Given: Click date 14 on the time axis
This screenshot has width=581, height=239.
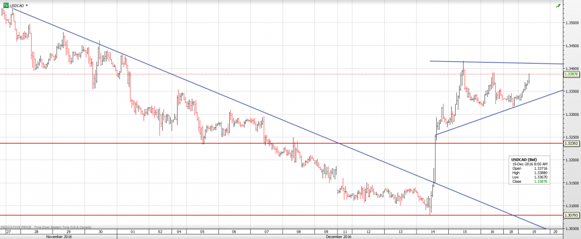Looking at the screenshot, I should click(x=433, y=232).
